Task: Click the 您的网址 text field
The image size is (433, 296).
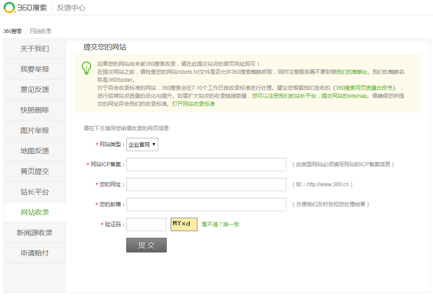Action: pos(206,184)
